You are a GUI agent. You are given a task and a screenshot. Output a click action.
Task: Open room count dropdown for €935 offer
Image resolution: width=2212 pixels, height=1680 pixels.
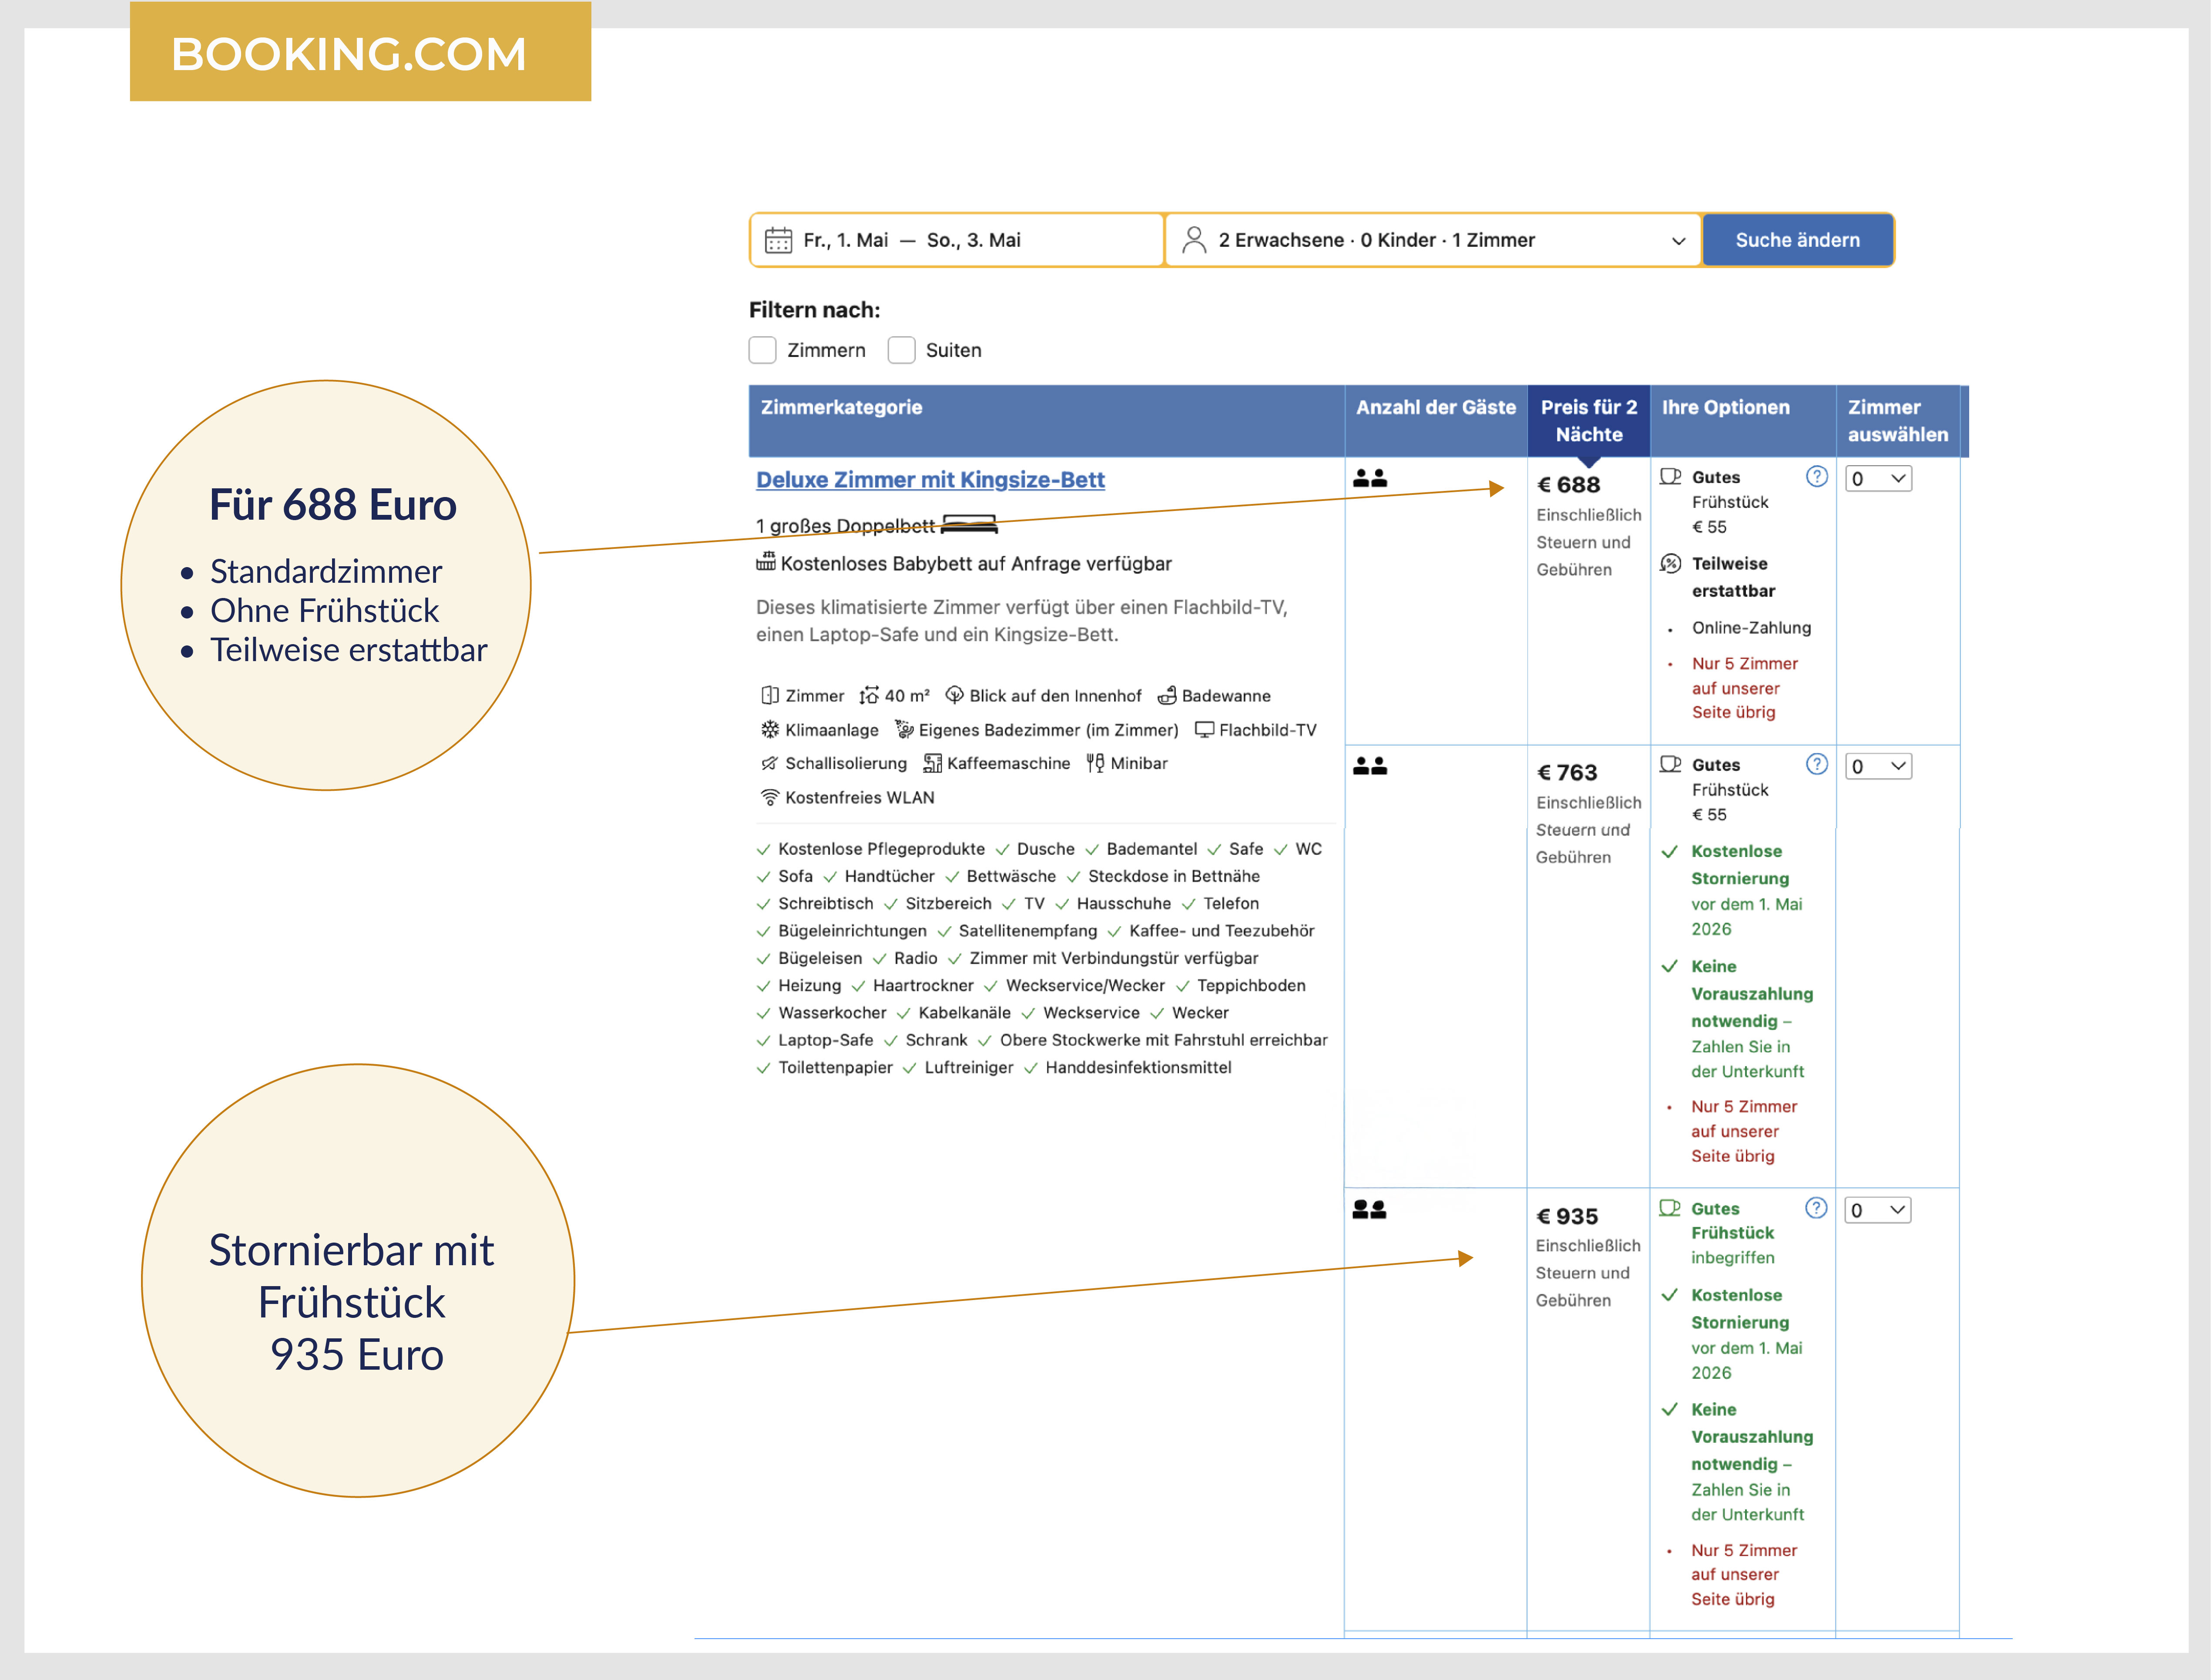point(1878,1210)
